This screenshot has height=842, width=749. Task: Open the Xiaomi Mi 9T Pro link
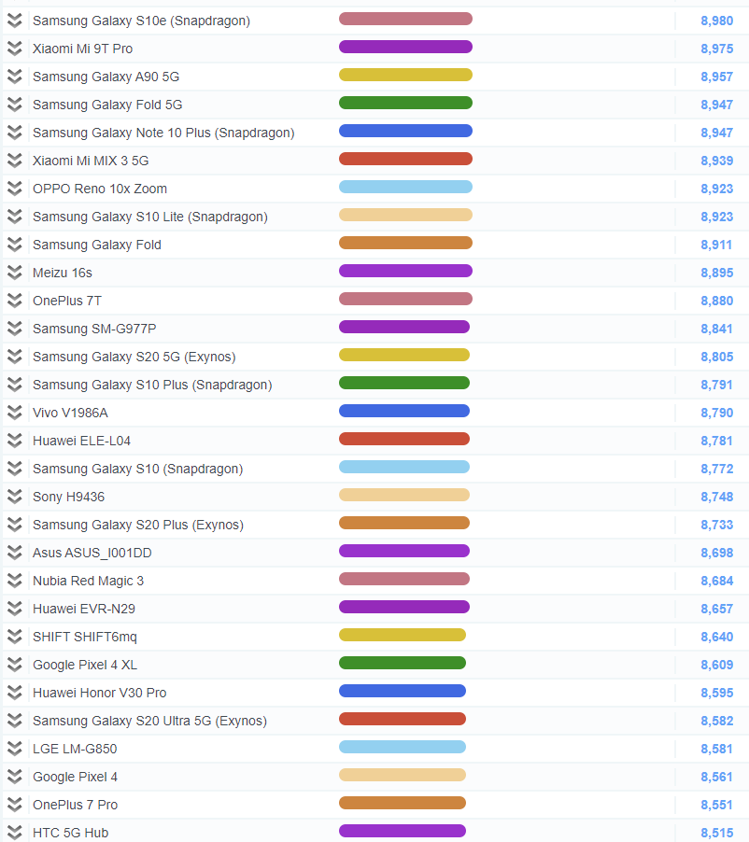[x=83, y=49]
